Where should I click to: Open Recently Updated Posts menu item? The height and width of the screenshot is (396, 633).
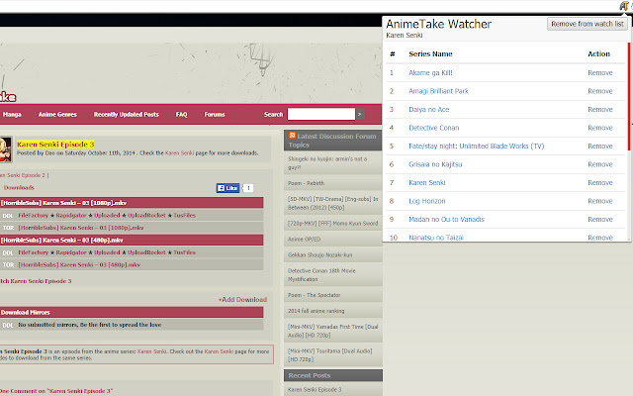coord(126,115)
